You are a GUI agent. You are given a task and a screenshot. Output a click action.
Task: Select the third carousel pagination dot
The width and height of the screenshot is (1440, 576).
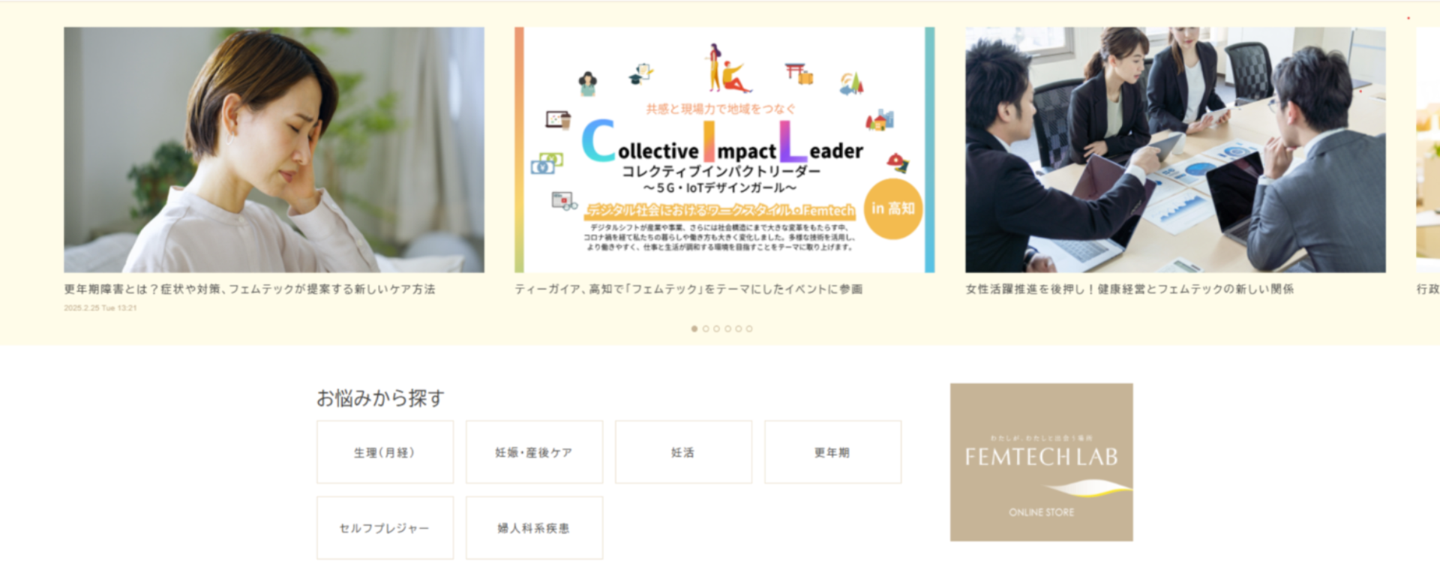(716, 328)
